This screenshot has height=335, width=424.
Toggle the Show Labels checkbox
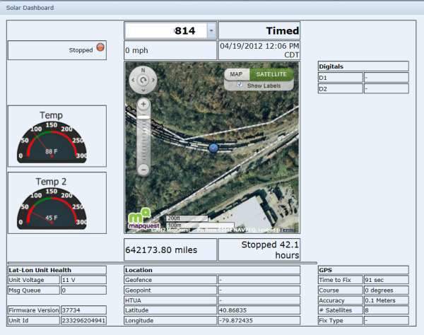coord(240,85)
